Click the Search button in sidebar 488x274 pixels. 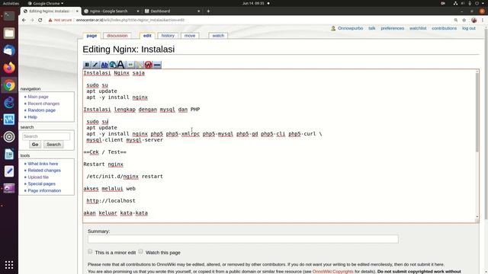(53, 145)
